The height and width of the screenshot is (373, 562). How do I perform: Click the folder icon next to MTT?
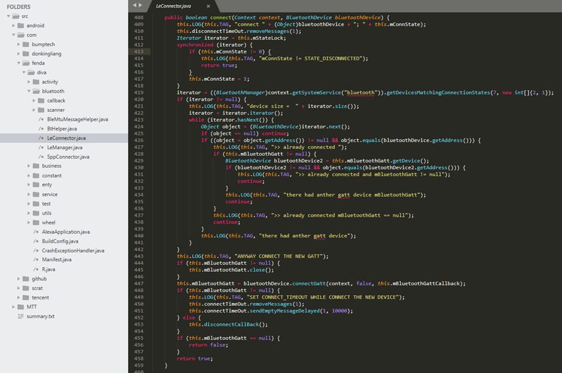21,307
